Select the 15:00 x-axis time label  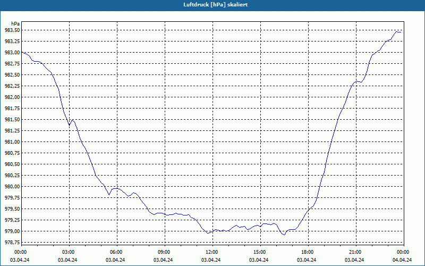coord(259,252)
